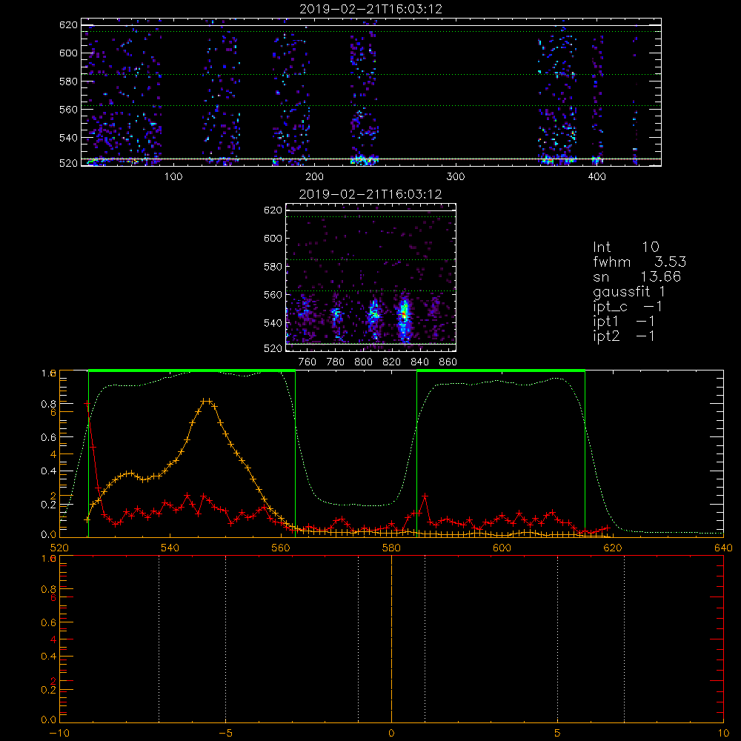Click y-axis label 600 on top spectrogram

point(68,53)
